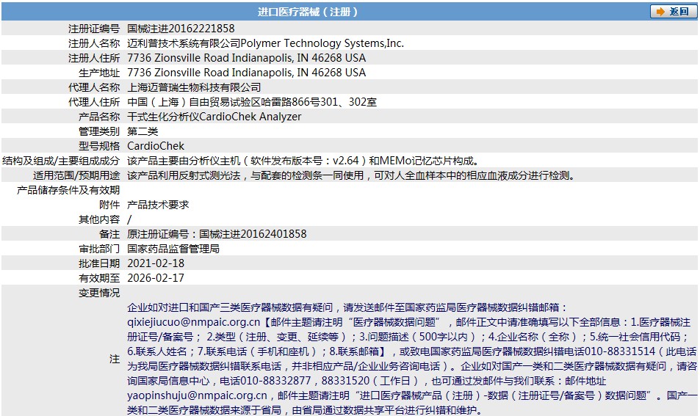Click the 注册证编号 field label
The height and width of the screenshot is (416, 700).
(94, 29)
